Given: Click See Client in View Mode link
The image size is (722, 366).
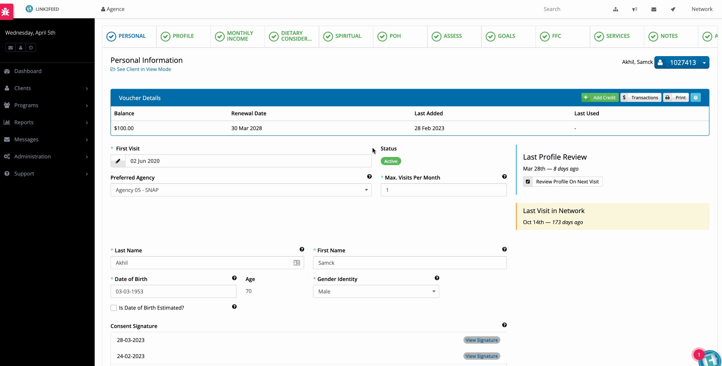Looking at the screenshot, I should point(143,69).
